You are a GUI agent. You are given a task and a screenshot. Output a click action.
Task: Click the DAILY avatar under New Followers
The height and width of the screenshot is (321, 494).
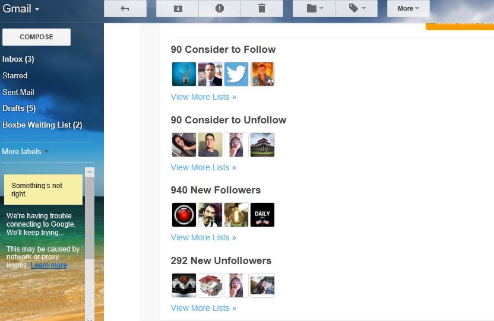click(262, 215)
